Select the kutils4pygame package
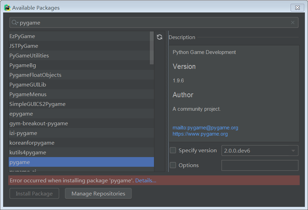 pyautogui.click(x=81, y=153)
